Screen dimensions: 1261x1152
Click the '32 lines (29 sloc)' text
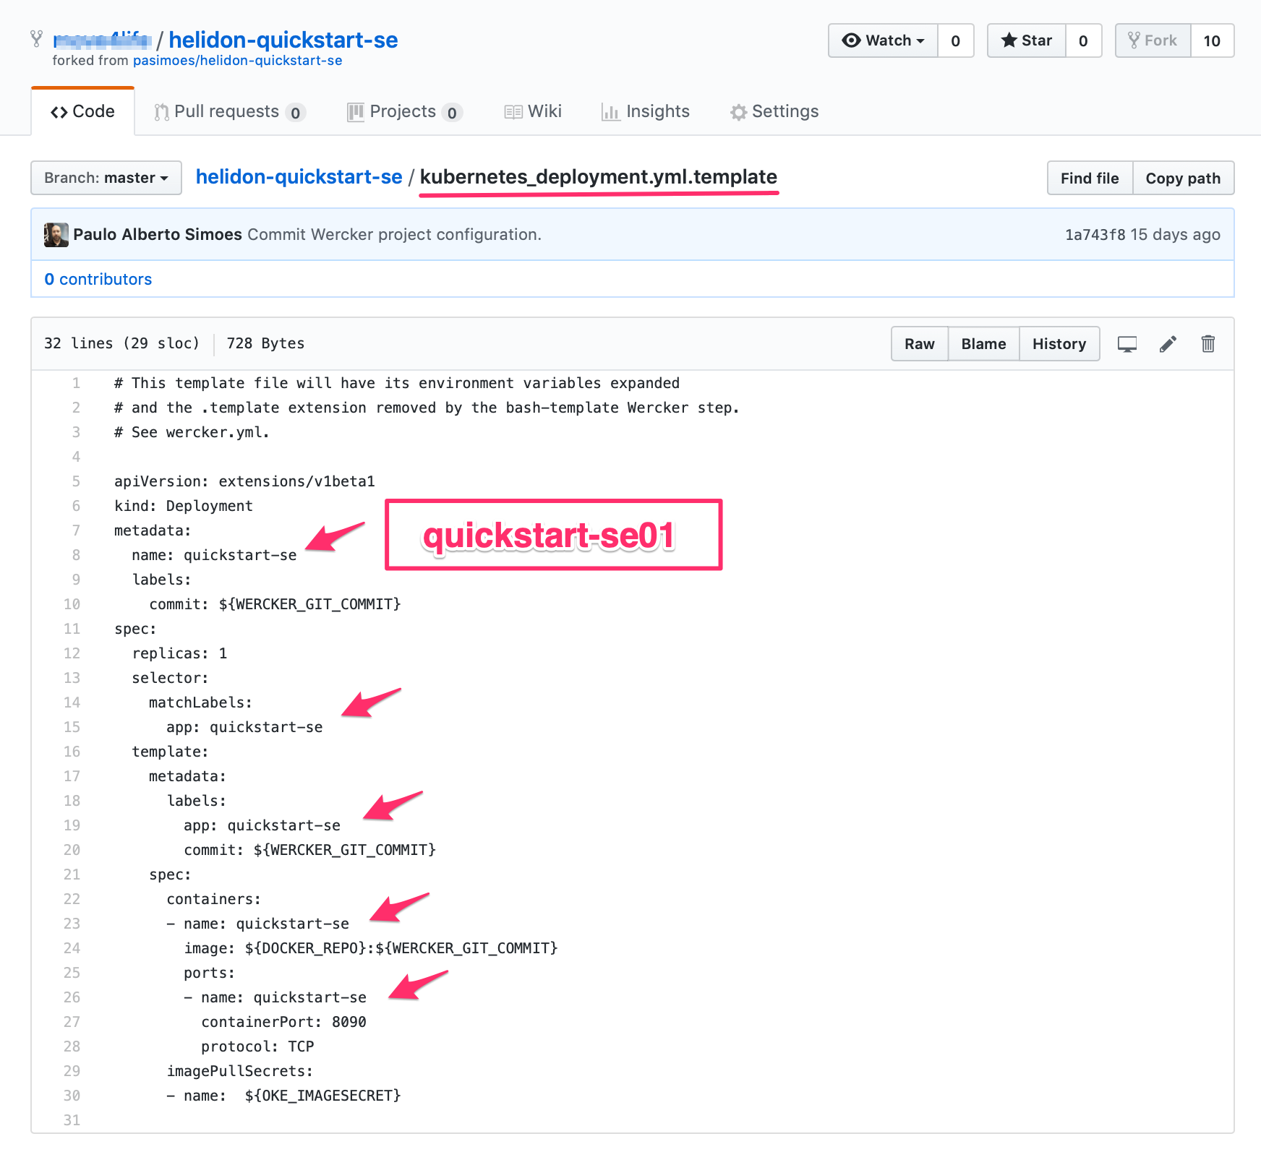click(x=121, y=343)
